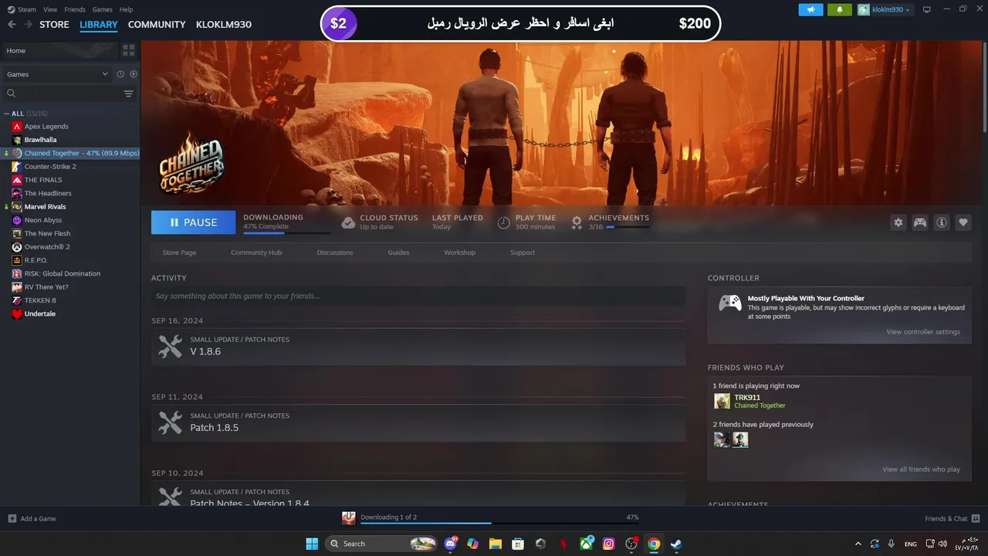The width and height of the screenshot is (988, 556).
Task: Open Google Chrome from the taskbar
Action: tap(654, 544)
